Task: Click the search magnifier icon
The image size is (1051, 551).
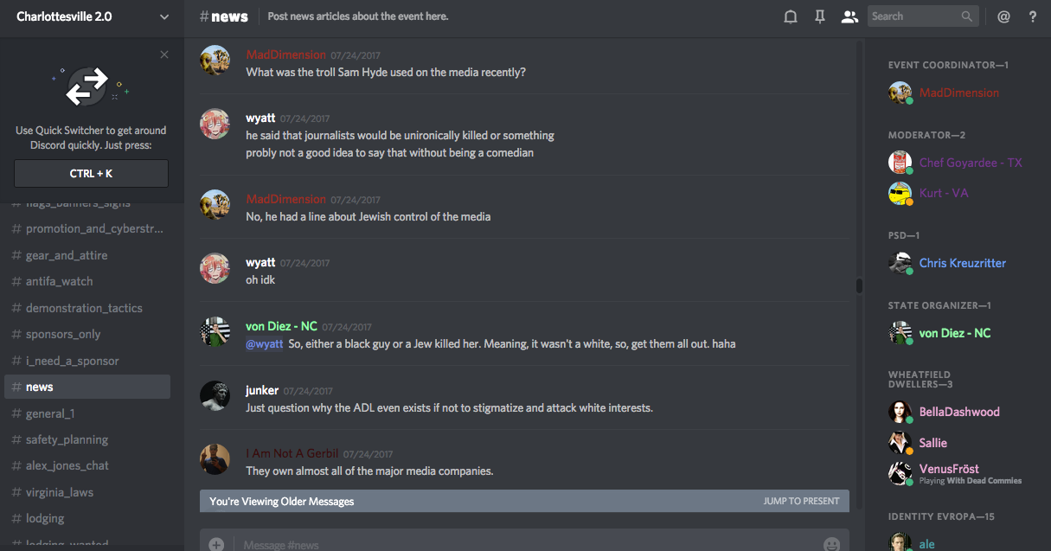Action: [967, 16]
